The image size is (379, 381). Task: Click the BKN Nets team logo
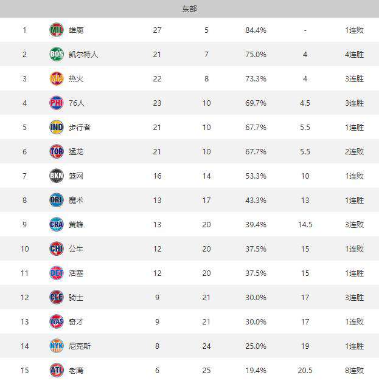coord(57,176)
